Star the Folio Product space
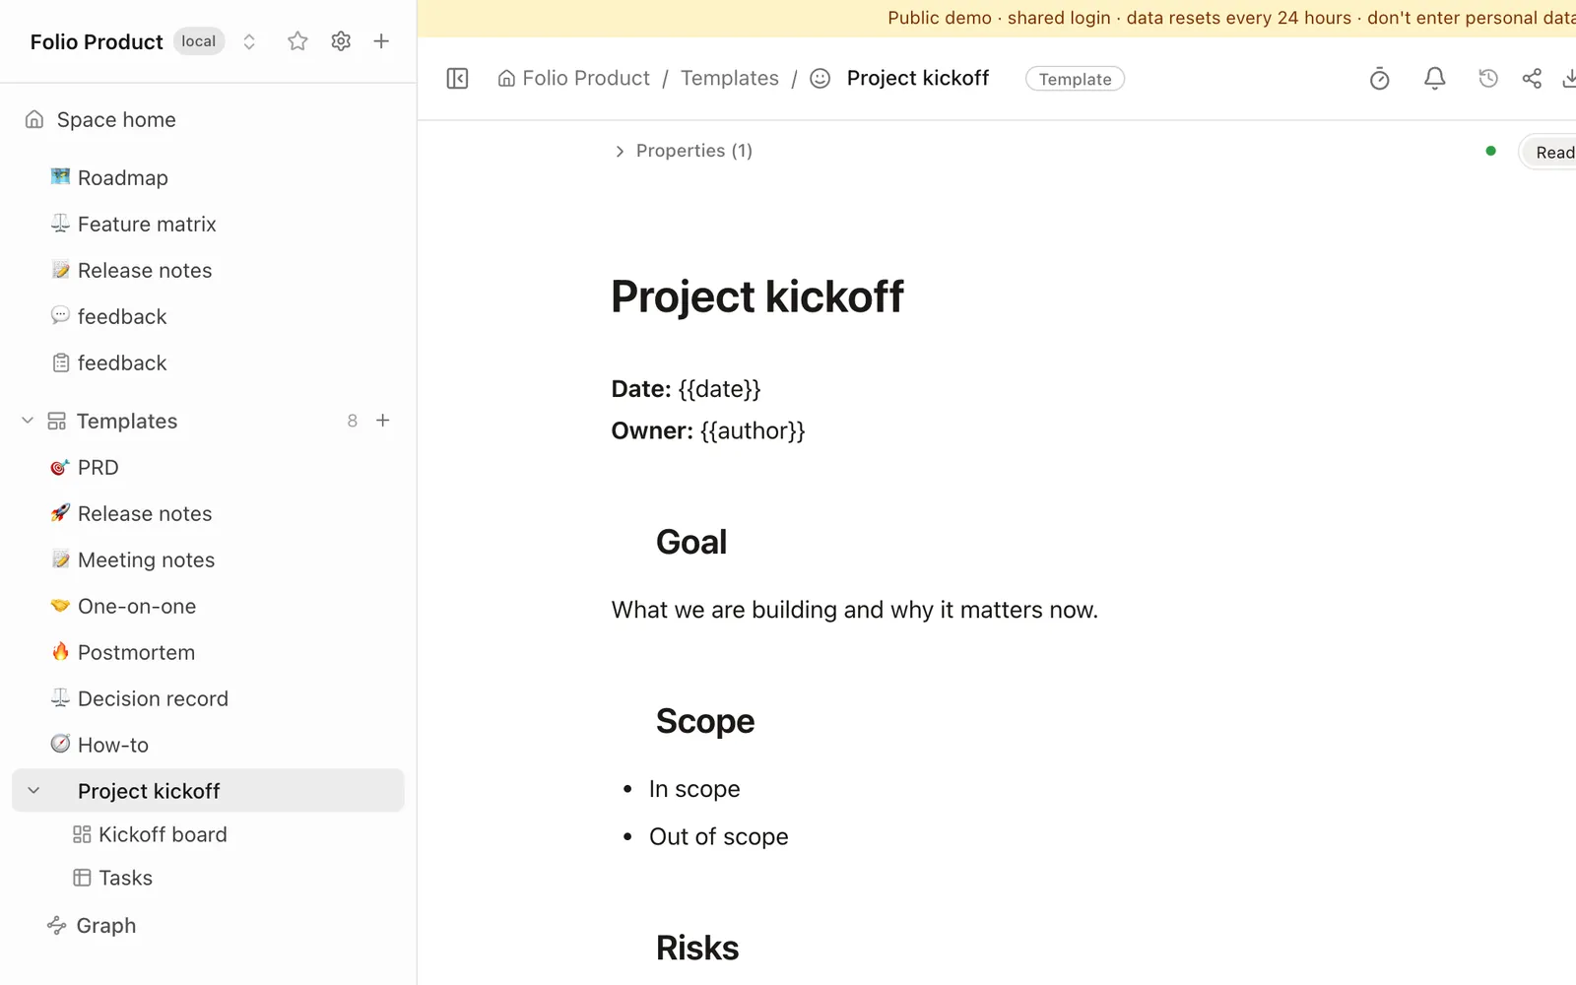 coord(297,41)
